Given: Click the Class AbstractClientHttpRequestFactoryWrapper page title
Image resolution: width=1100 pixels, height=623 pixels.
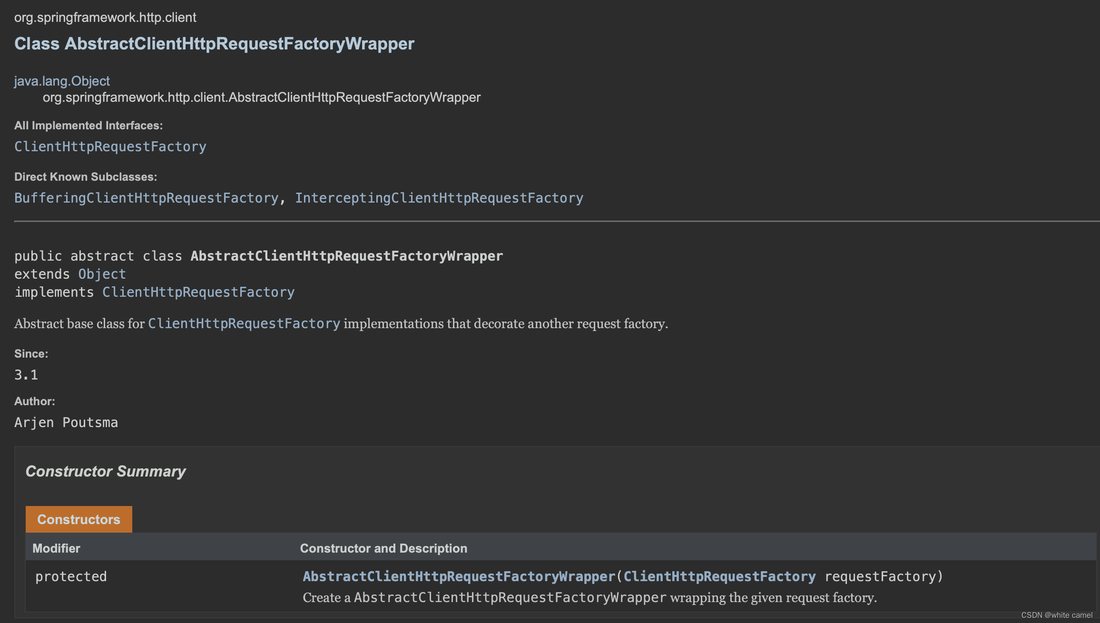Looking at the screenshot, I should coord(214,44).
